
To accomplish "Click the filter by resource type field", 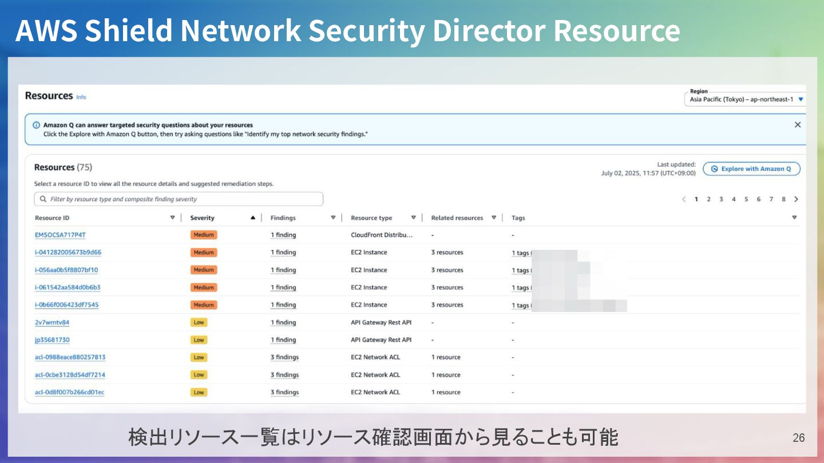I will [x=179, y=199].
